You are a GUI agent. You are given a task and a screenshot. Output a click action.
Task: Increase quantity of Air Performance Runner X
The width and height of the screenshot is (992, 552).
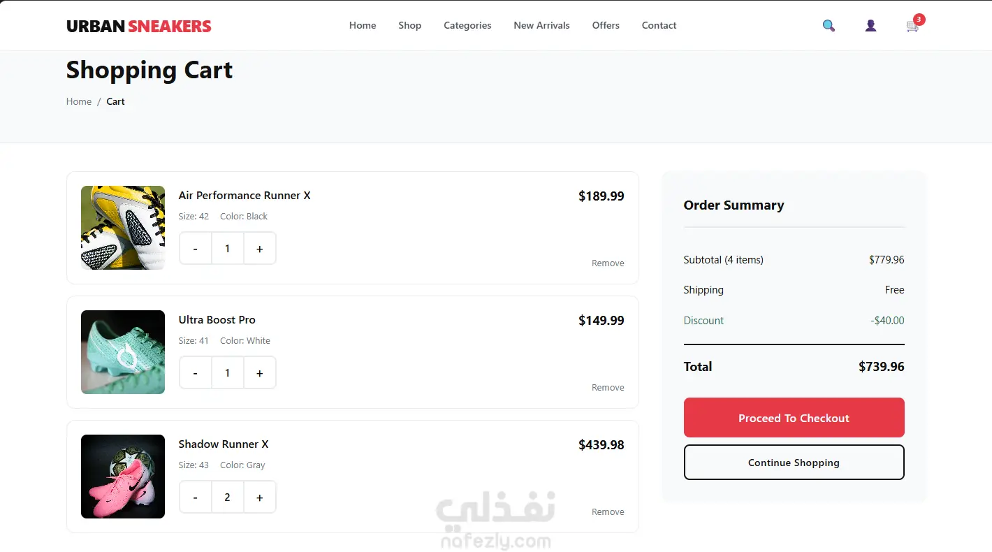tap(260, 249)
